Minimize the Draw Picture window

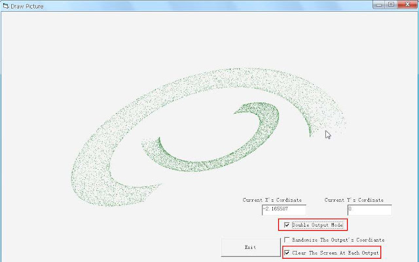click(x=379, y=5)
